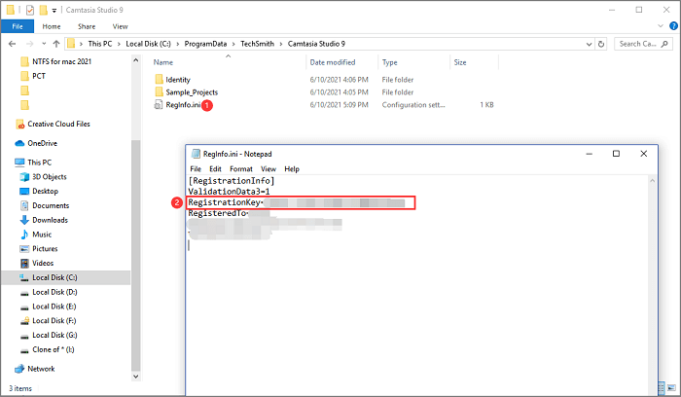Open Creative Cloud Files in sidebar
Screen dimensions: 681x397
57,124
